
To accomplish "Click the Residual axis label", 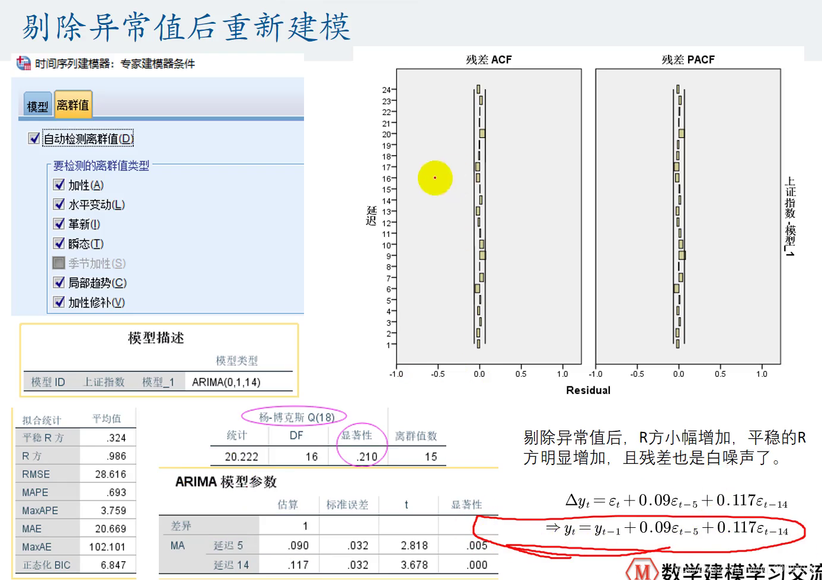I will (588, 390).
